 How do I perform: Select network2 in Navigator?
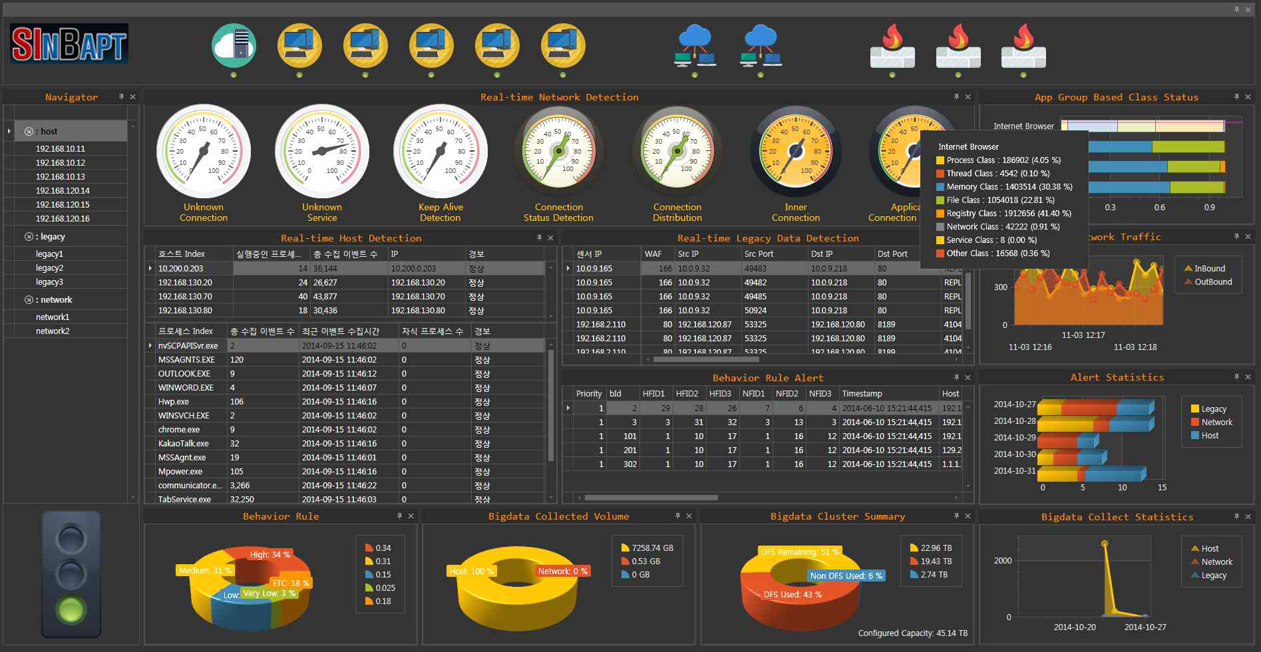tap(53, 331)
